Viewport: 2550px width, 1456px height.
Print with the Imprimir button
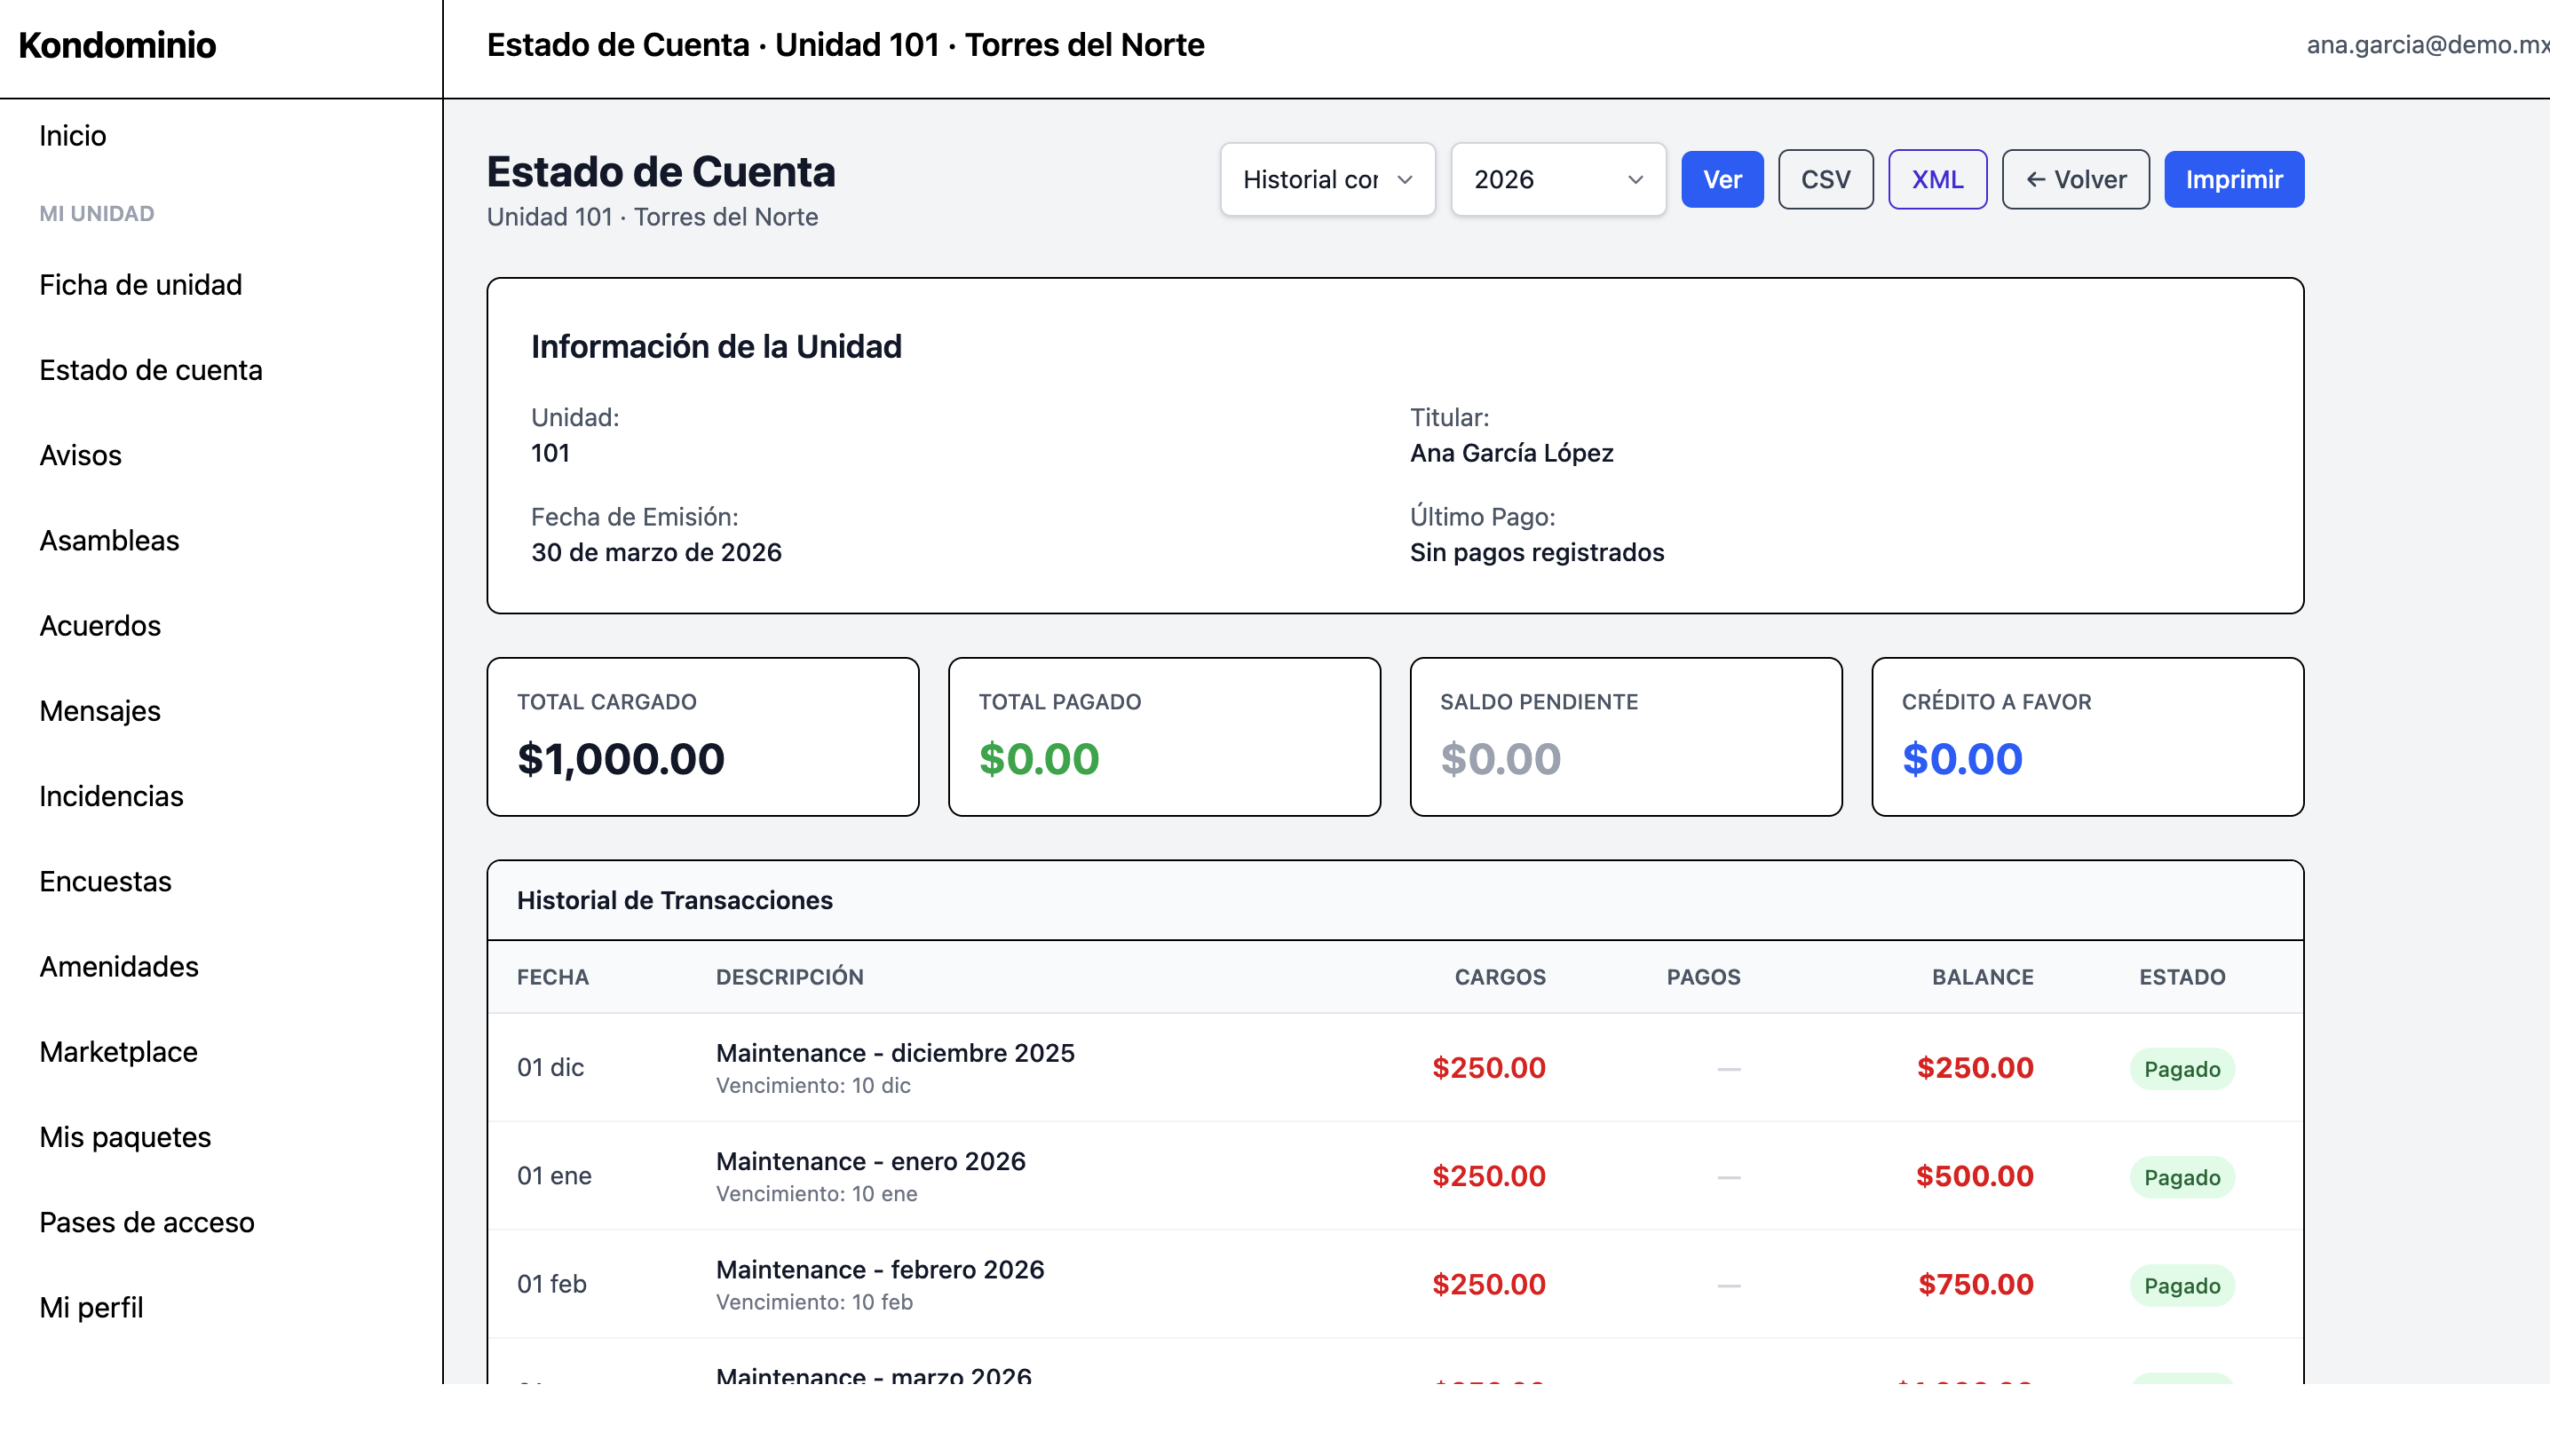(x=2233, y=180)
